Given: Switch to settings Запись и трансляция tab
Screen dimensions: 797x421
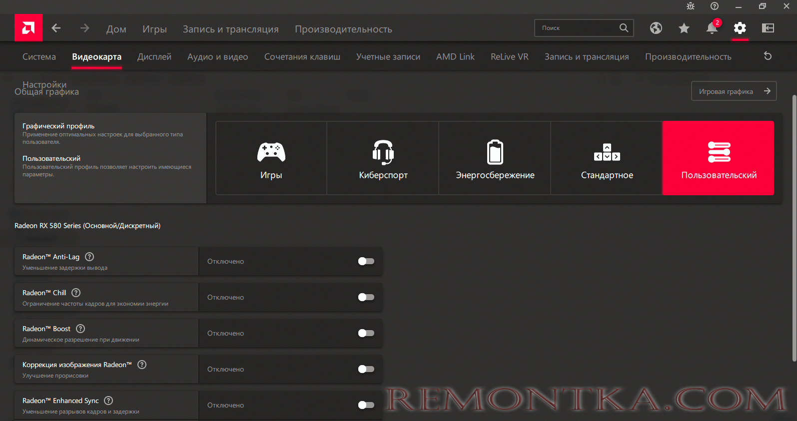Looking at the screenshot, I should [587, 56].
